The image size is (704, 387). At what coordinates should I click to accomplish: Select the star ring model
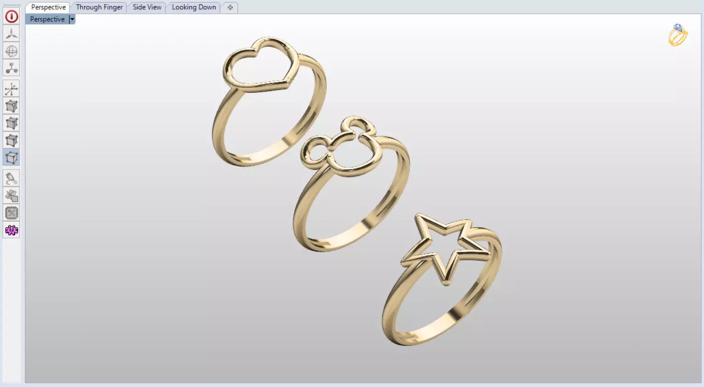coord(442,279)
